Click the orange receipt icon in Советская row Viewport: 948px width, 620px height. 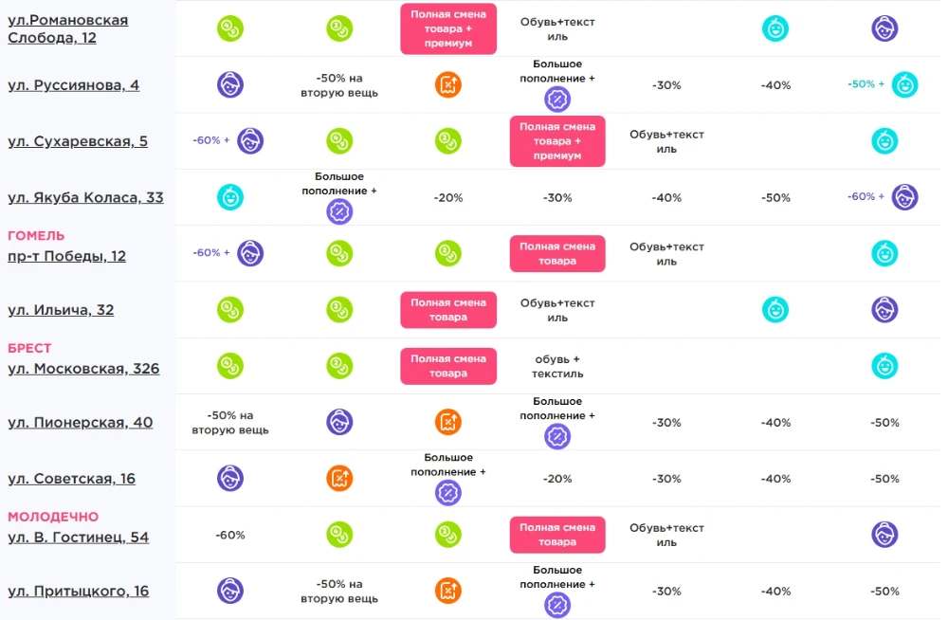339,479
